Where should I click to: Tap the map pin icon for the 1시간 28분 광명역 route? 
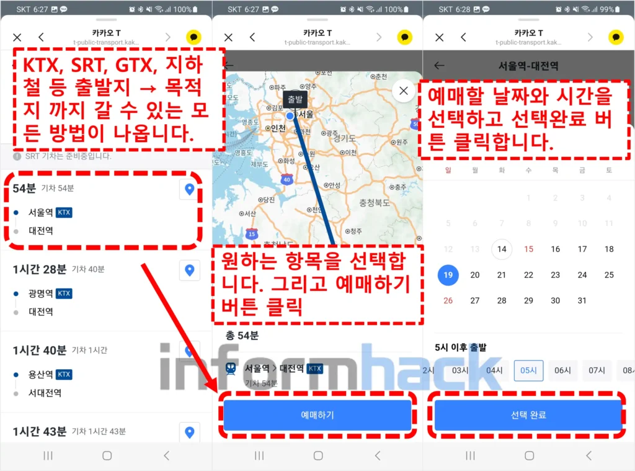point(190,271)
